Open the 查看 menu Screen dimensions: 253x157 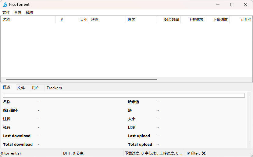click(18, 12)
